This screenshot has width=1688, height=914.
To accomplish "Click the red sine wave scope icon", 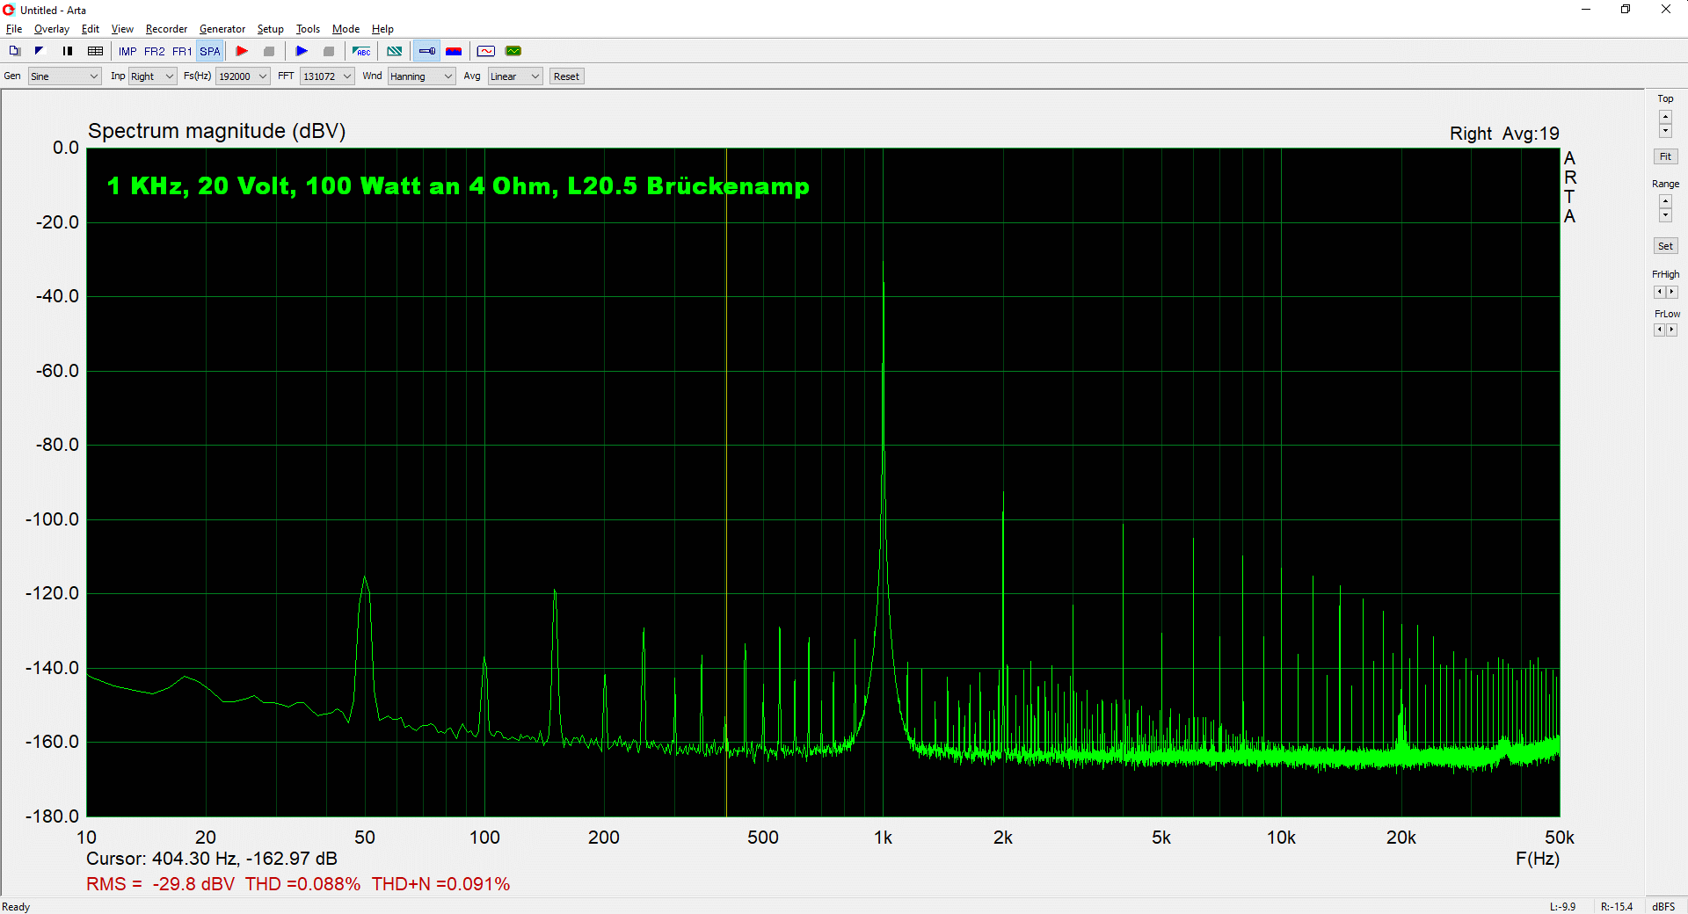I will 486,51.
